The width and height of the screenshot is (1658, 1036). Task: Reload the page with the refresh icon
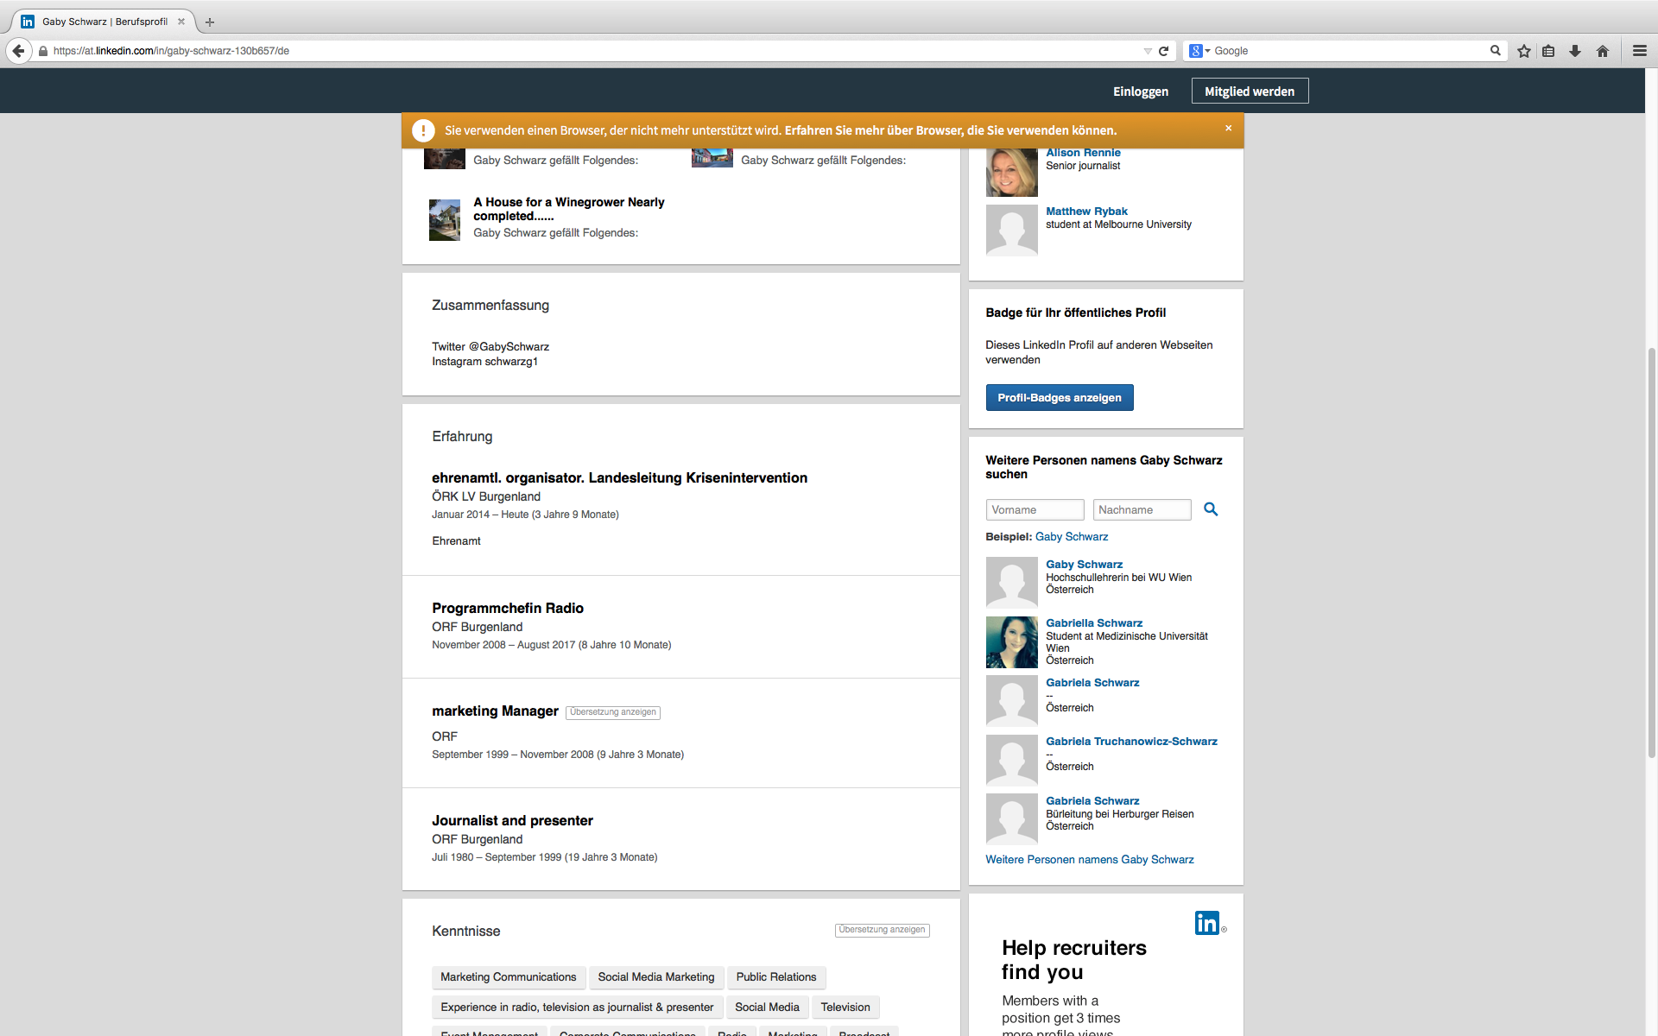click(1163, 51)
